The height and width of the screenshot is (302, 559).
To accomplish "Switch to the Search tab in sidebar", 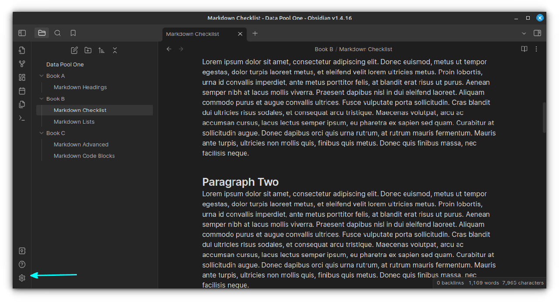I will pyautogui.click(x=57, y=33).
